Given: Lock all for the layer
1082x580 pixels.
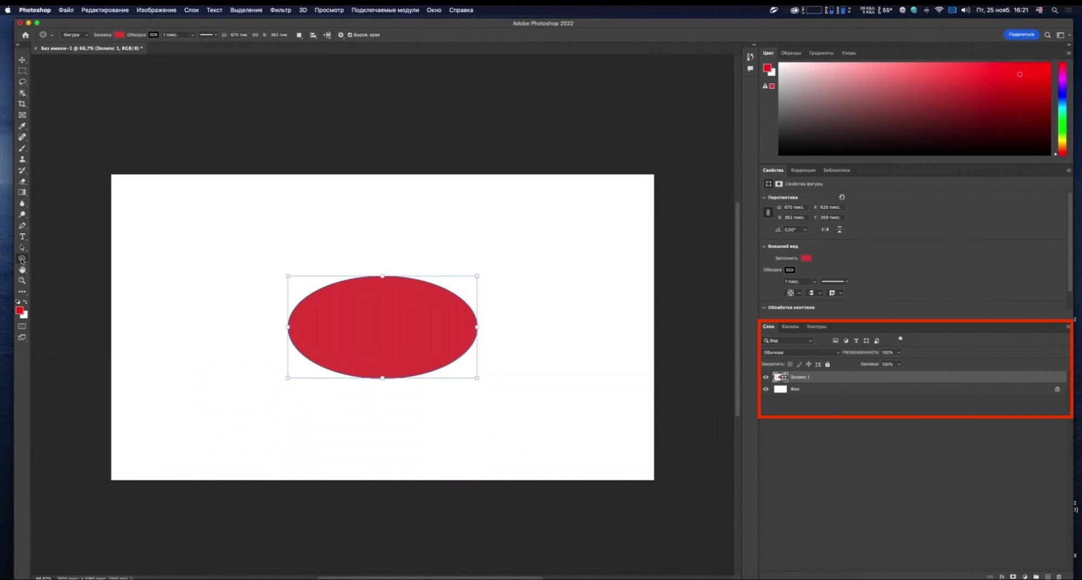Looking at the screenshot, I should coord(827,364).
